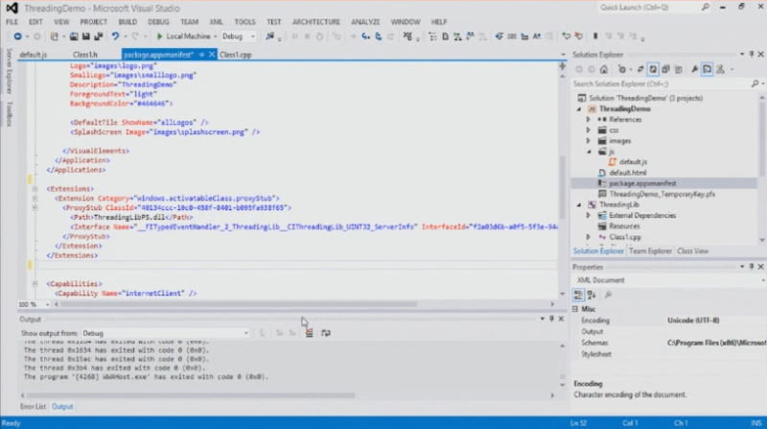Viewport: 767px width, 429px height.
Task: Click the View Class Diagram icon
Action: tap(720, 69)
